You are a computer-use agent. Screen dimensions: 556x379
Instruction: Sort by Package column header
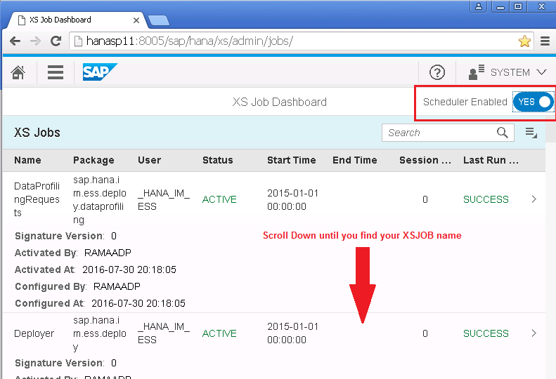pyautogui.click(x=93, y=160)
